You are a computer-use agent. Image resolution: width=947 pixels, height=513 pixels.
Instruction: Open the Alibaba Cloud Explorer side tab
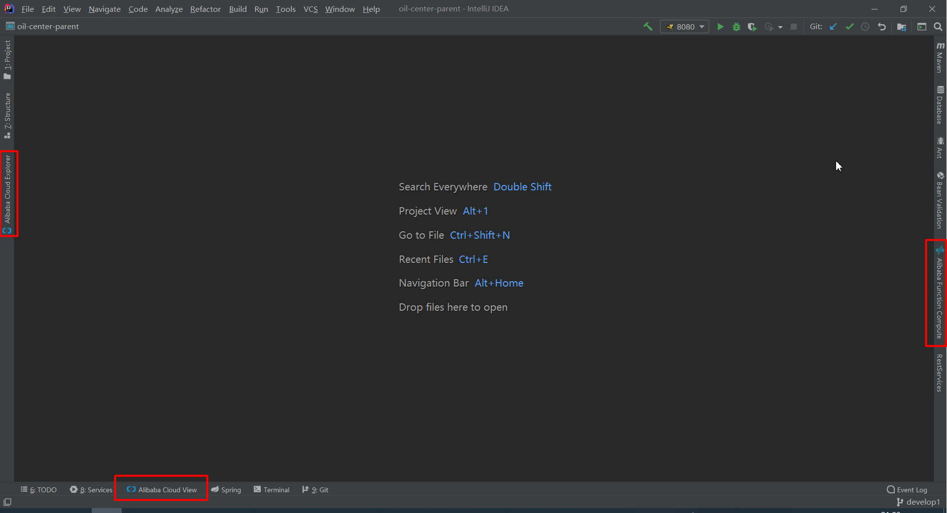click(7, 194)
